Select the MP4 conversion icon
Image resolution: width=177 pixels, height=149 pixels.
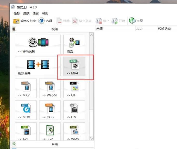point(74,66)
